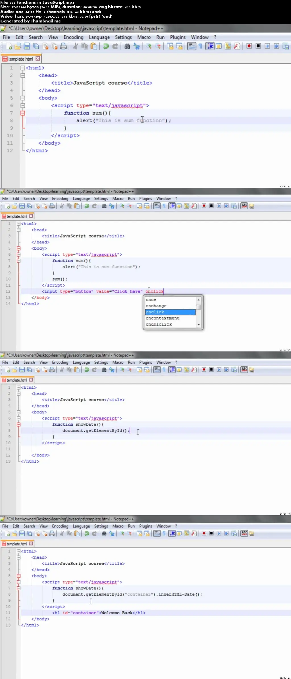Toggle Word Wrap in second frame toolbar
The image size is (291, 679).
click(x=157, y=206)
